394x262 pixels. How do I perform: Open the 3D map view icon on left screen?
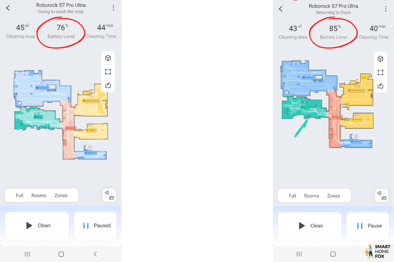pyautogui.click(x=108, y=58)
